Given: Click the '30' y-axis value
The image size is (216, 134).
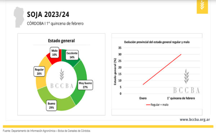Looking at the screenshot, I should click(x=120, y=54).
